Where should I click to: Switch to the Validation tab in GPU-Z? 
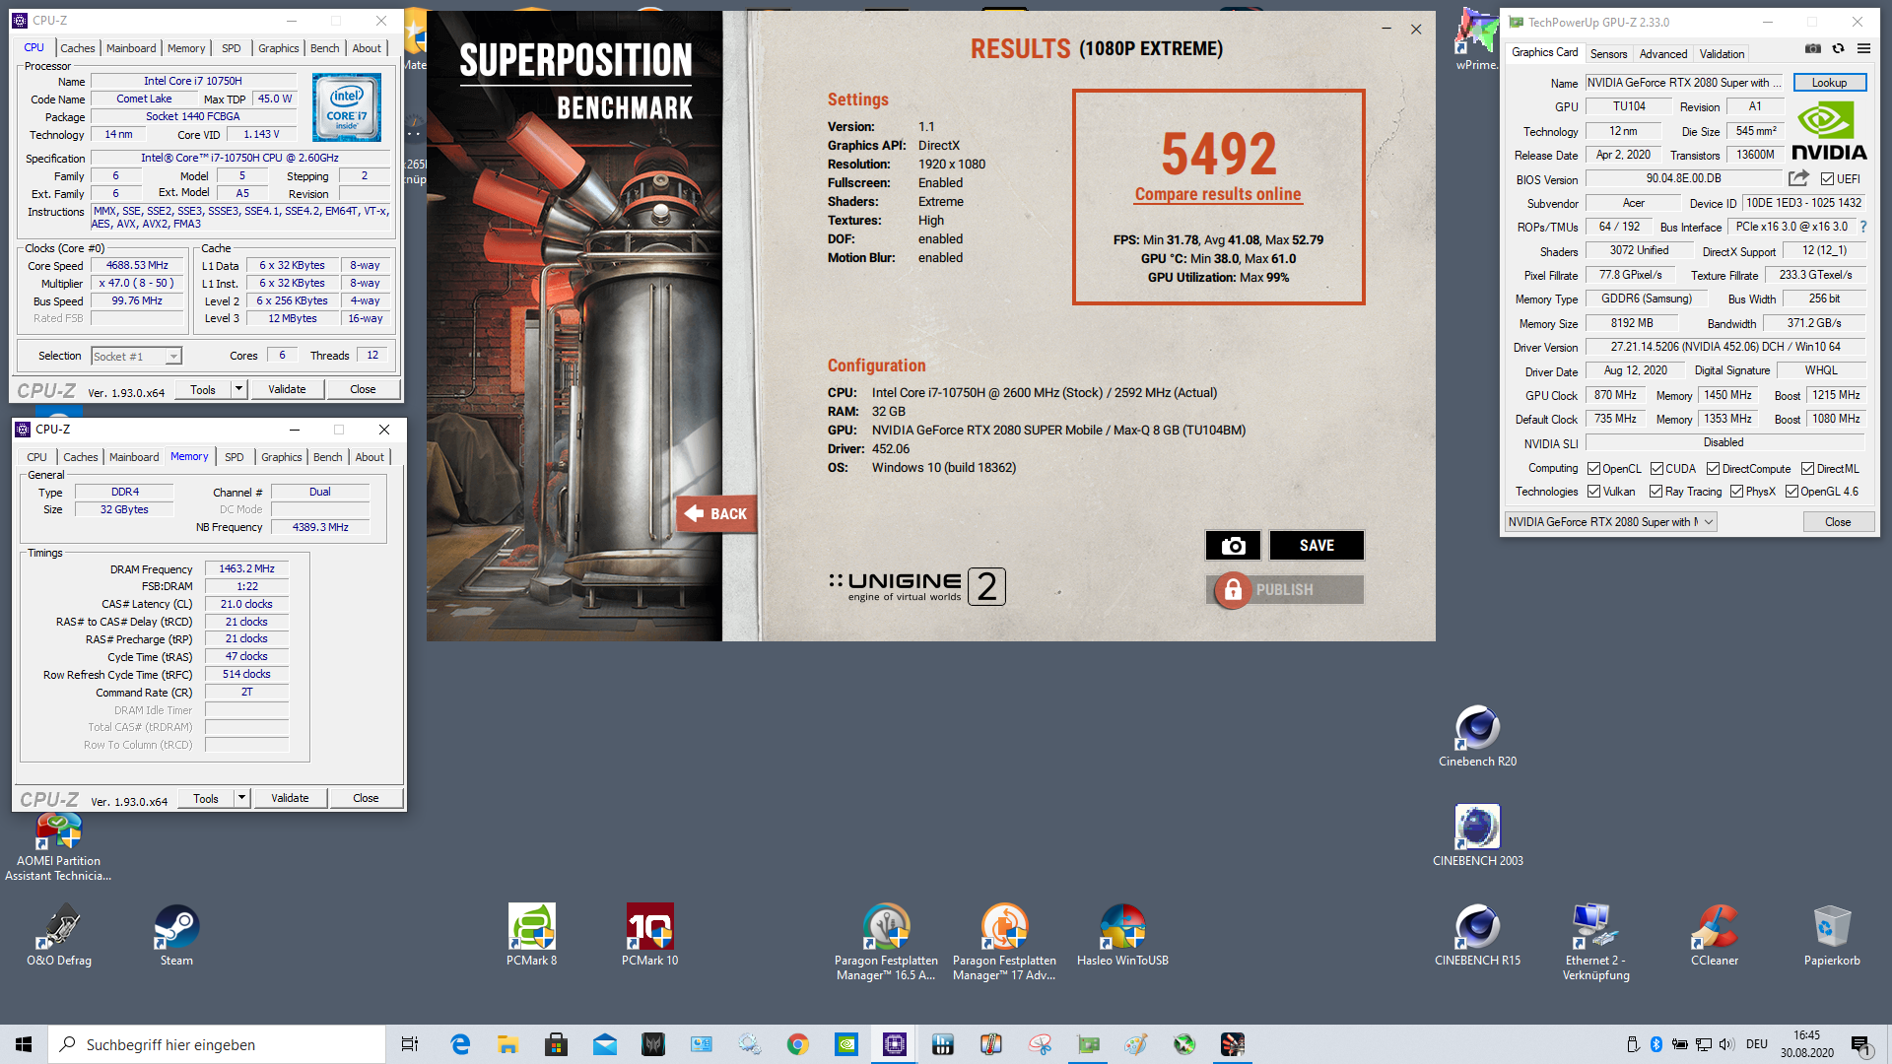pyautogui.click(x=1722, y=54)
